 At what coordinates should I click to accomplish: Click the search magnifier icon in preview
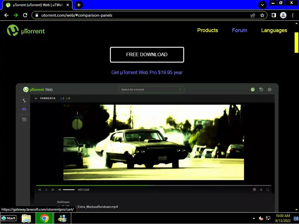point(180,90)
